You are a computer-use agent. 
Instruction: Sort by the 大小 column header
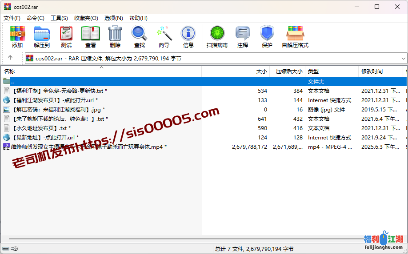pos(236,71)
